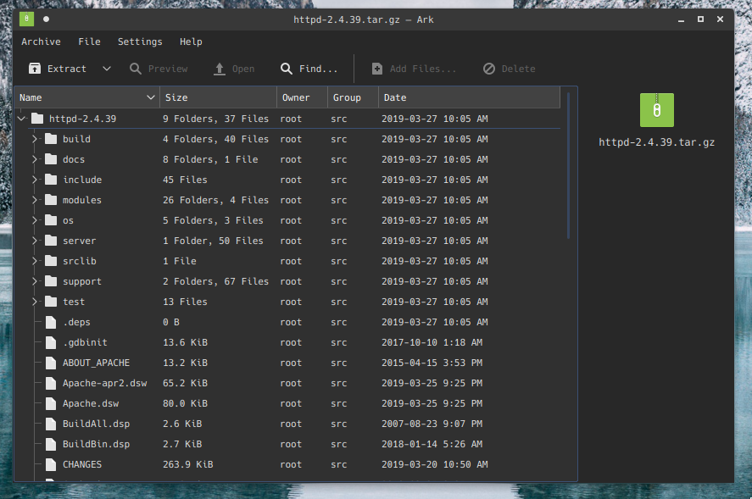This screenshot has width=752, height=499.
Task: Expand the srclib folder
Action: [x=35, y=261]
